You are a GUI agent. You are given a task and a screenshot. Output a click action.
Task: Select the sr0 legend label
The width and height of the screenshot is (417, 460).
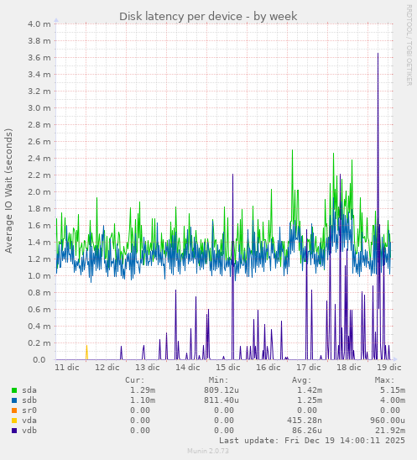click(x=29, y=410)
